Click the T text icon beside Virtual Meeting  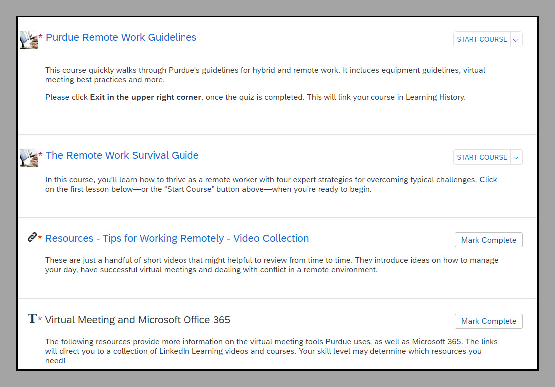tap(32, 318)
